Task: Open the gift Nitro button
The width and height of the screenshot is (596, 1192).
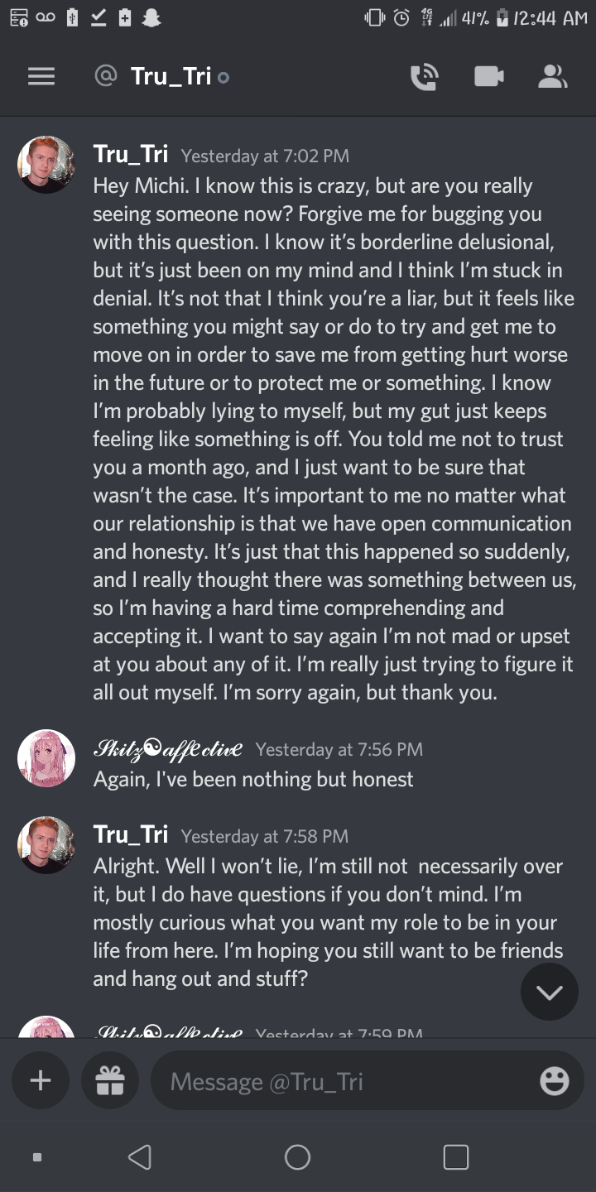Action: tap(110, 1080)
